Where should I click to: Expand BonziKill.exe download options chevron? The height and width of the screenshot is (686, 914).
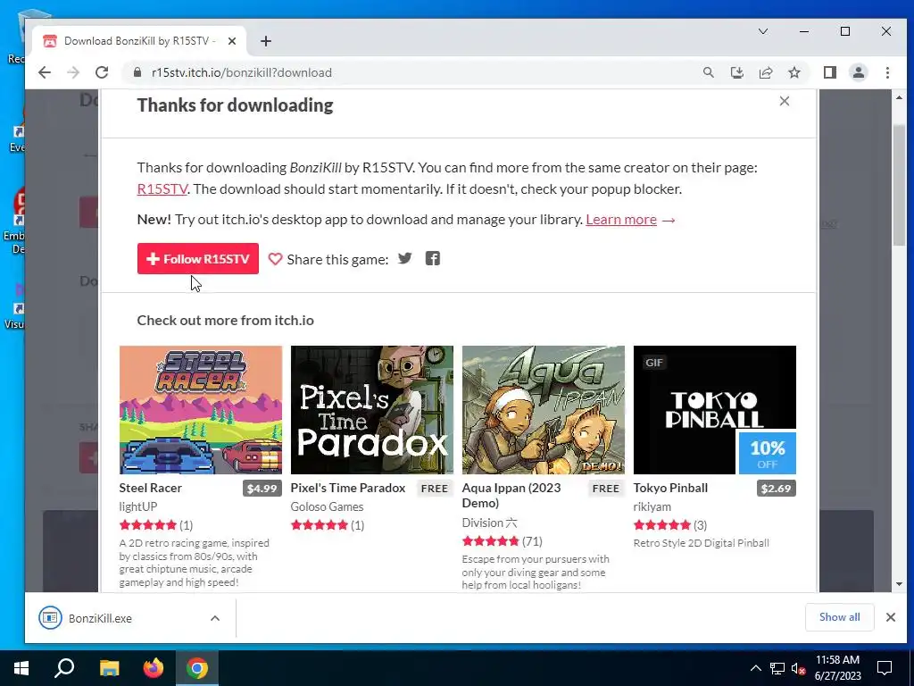[x=215, y=618]
